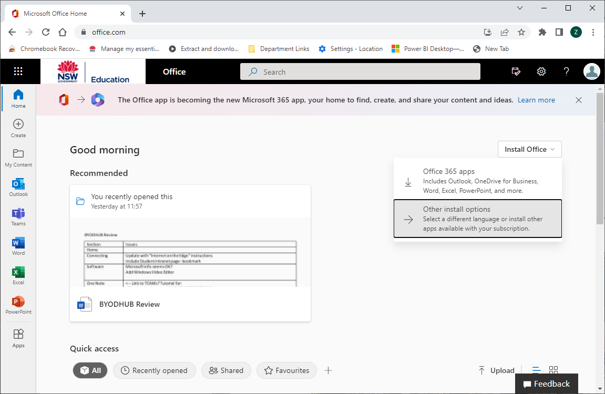Open browser home page button
The width and height of the screenshot is (605, 394).
(x=63, y=32)
